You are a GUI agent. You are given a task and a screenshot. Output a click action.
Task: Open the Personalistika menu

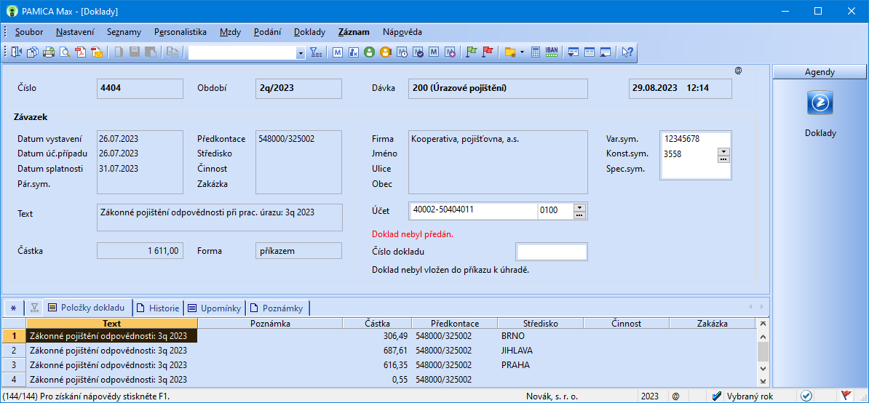click(180, 31)
